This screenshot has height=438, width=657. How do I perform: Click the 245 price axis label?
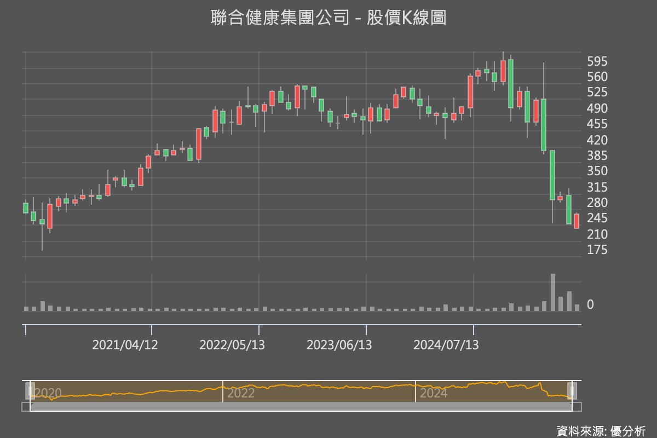coord(597,218)
